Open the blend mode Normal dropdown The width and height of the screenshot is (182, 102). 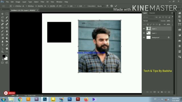(151, 21)
